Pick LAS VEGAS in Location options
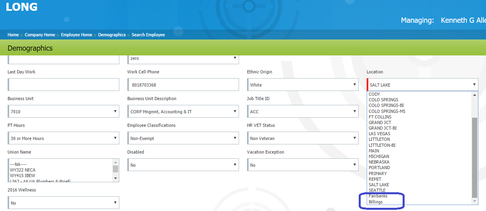Viewport: 486px width, 211px height. point(379,134)
